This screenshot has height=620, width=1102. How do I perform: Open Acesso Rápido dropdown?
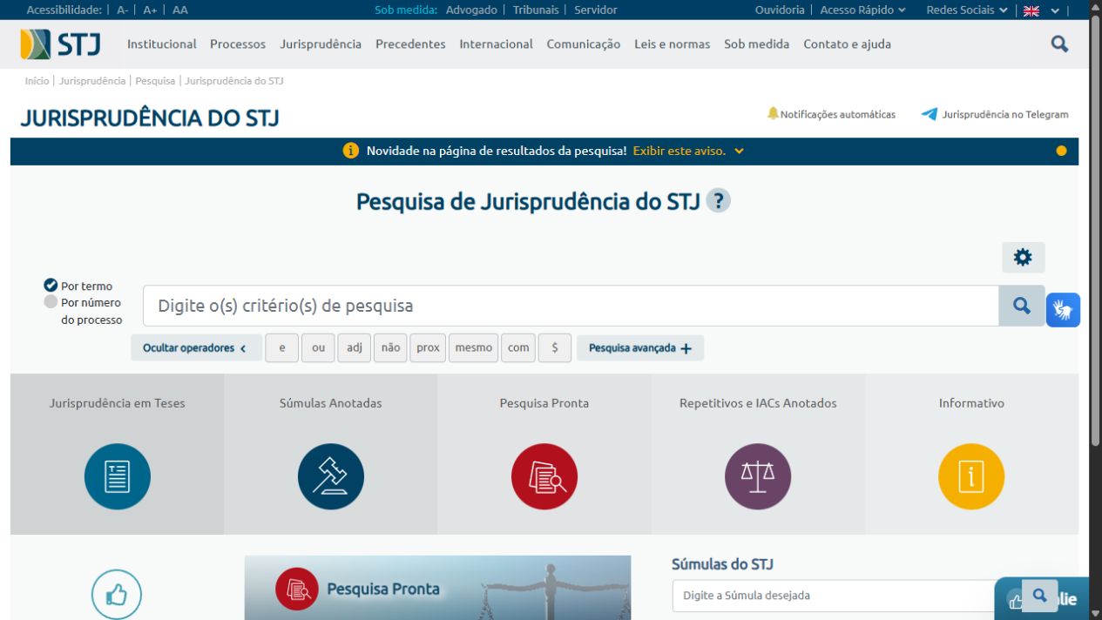coord(862,10)
